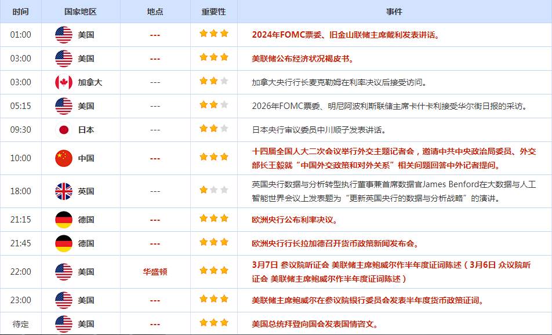
Task: Click 美国 in the 01:00 row
Action: coord(86,35)
